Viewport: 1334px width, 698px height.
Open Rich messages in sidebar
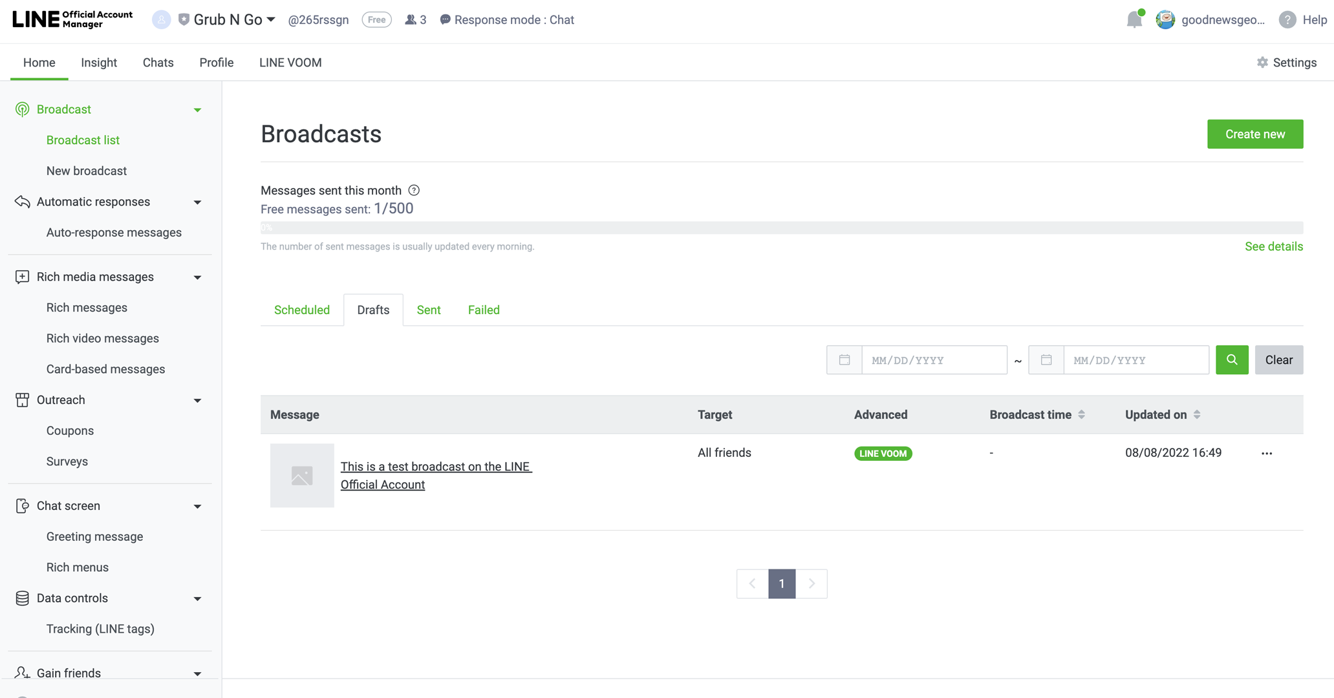point(87,308)
